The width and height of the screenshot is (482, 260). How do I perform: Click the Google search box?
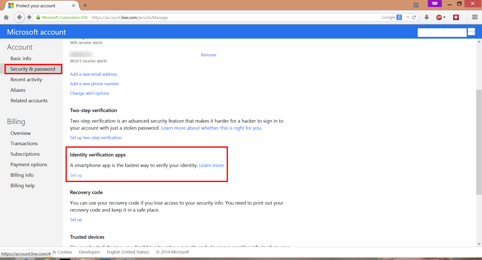(x=389, y=17)
